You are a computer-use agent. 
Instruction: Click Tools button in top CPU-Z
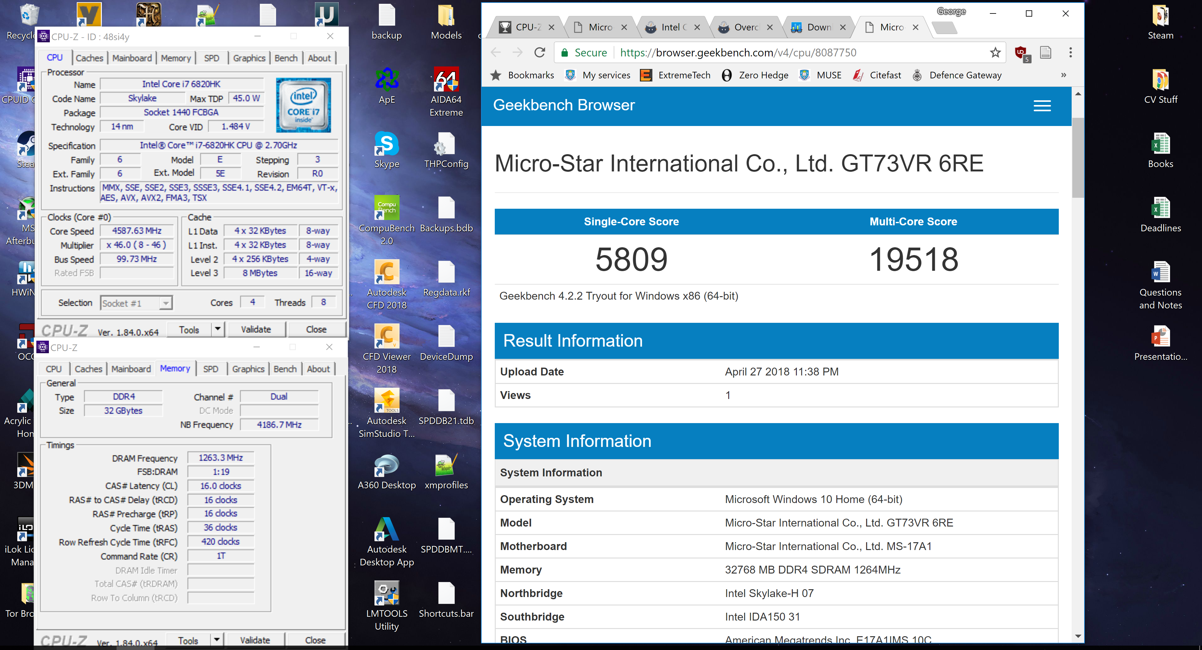click(x=189, y=329)
